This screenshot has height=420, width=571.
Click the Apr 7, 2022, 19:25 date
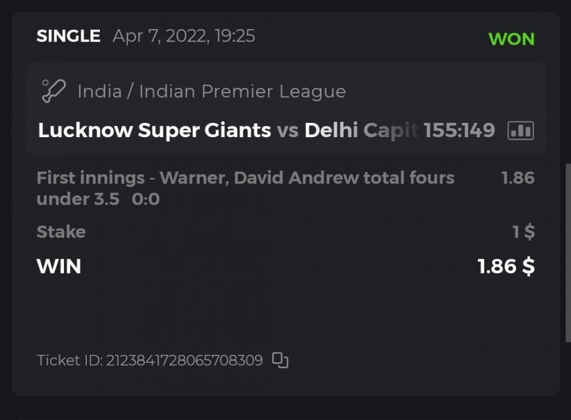point(184,37)
